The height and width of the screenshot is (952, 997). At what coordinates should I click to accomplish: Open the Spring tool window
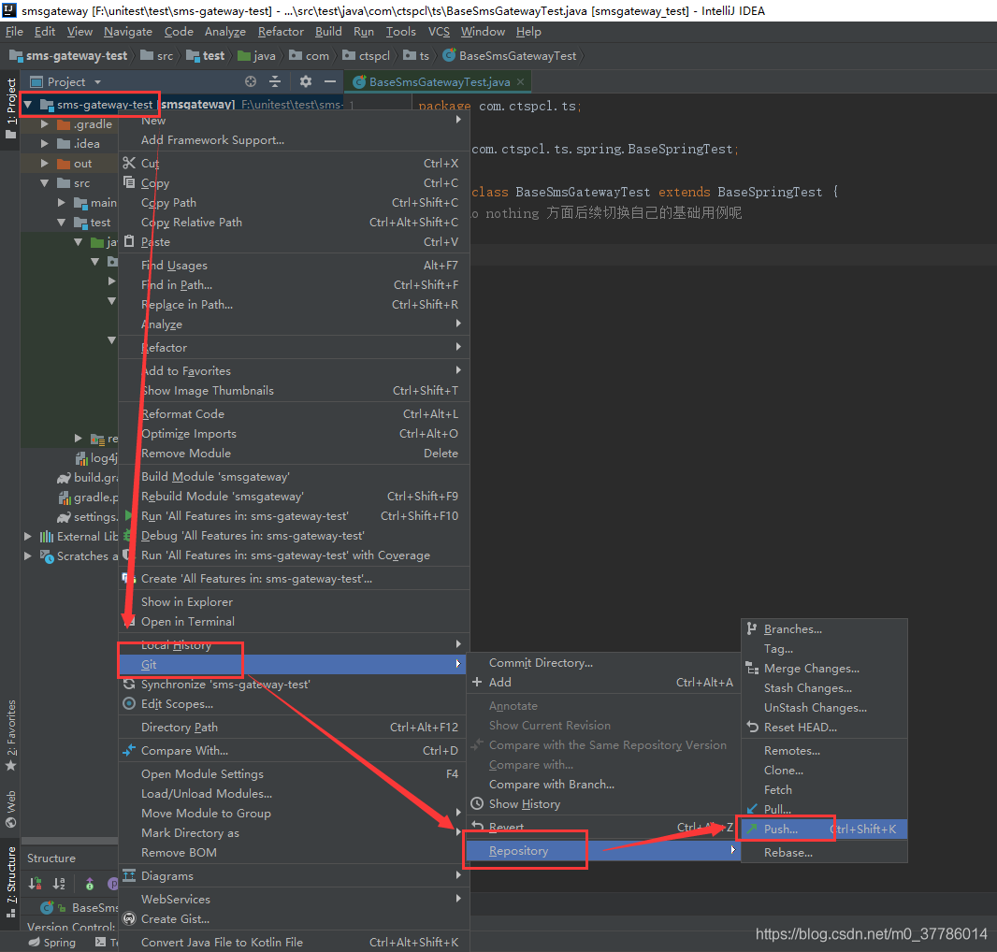52,942
